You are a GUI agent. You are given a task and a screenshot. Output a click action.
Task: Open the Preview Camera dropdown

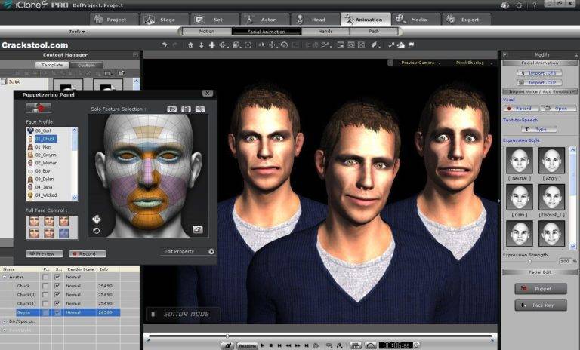419,63
